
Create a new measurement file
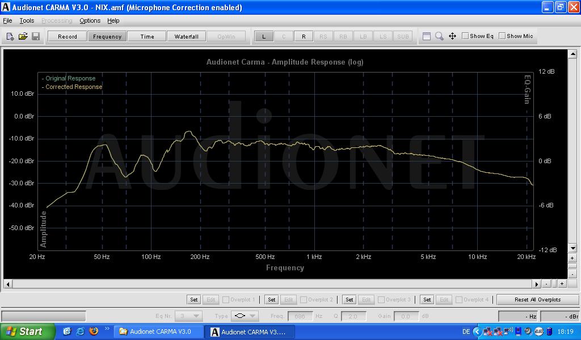10,36
